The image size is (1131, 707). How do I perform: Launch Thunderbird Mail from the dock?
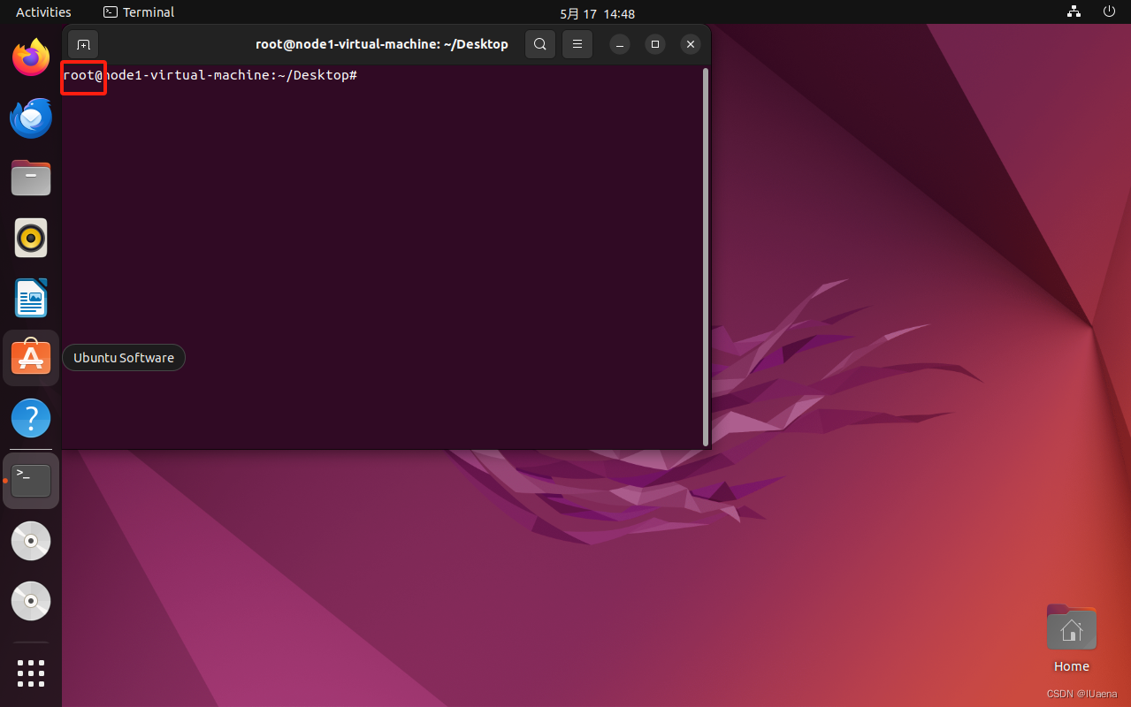tap(31, 118)
